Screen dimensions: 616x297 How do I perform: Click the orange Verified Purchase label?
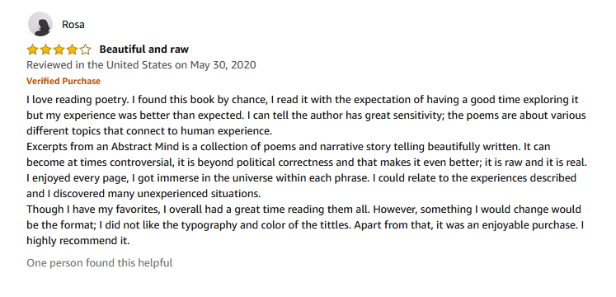pos(63,82)
